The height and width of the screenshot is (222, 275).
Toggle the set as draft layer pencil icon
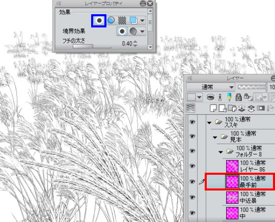(229, 97)
